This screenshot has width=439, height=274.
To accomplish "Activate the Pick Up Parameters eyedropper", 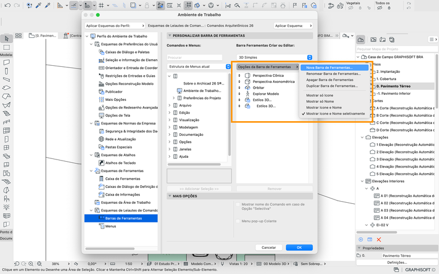I will (38, 5).
